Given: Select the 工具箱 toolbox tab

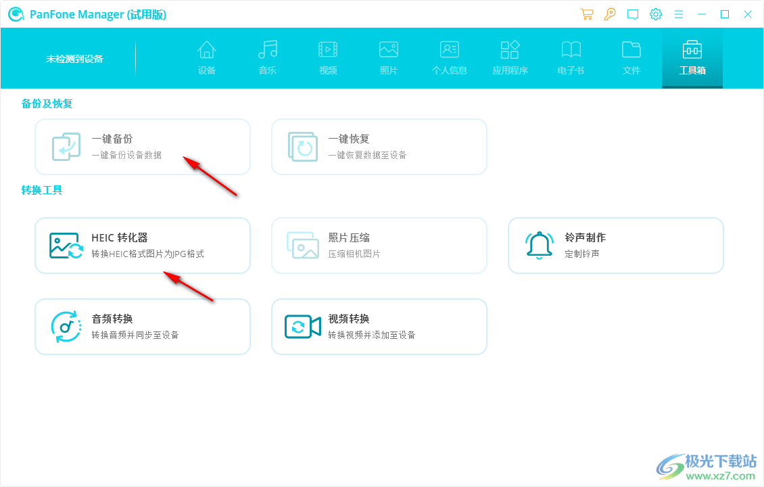Looking at the screenshot, I should (692, 58).
